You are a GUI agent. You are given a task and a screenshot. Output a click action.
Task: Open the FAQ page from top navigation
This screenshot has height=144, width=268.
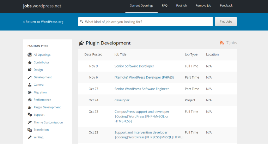click(165, 6)
